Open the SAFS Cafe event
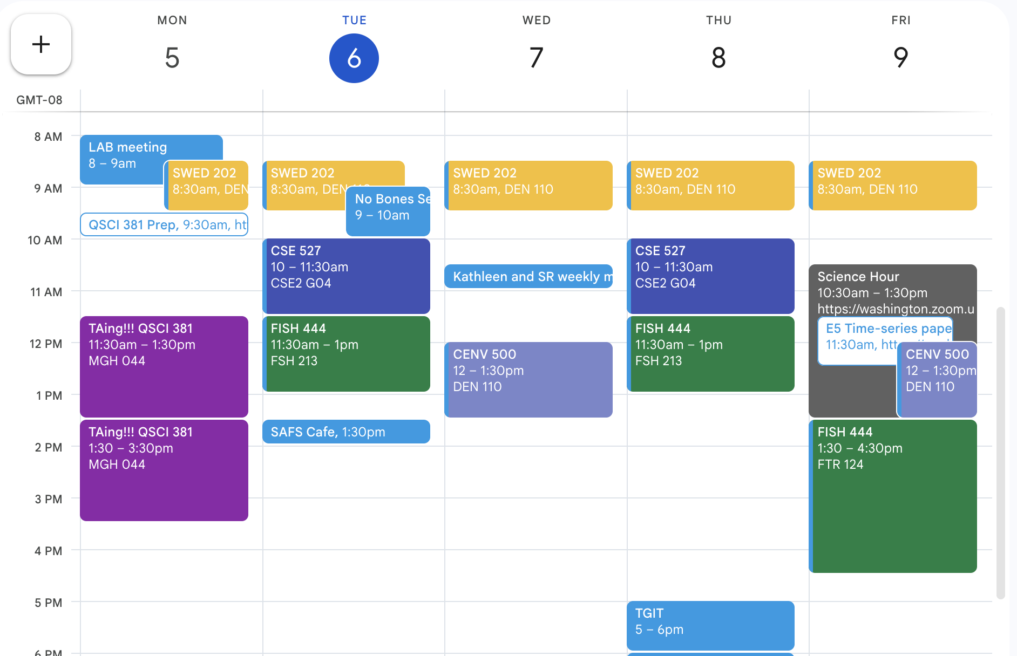This screenshot has width=1017, height=656. (x=346, y=432)
